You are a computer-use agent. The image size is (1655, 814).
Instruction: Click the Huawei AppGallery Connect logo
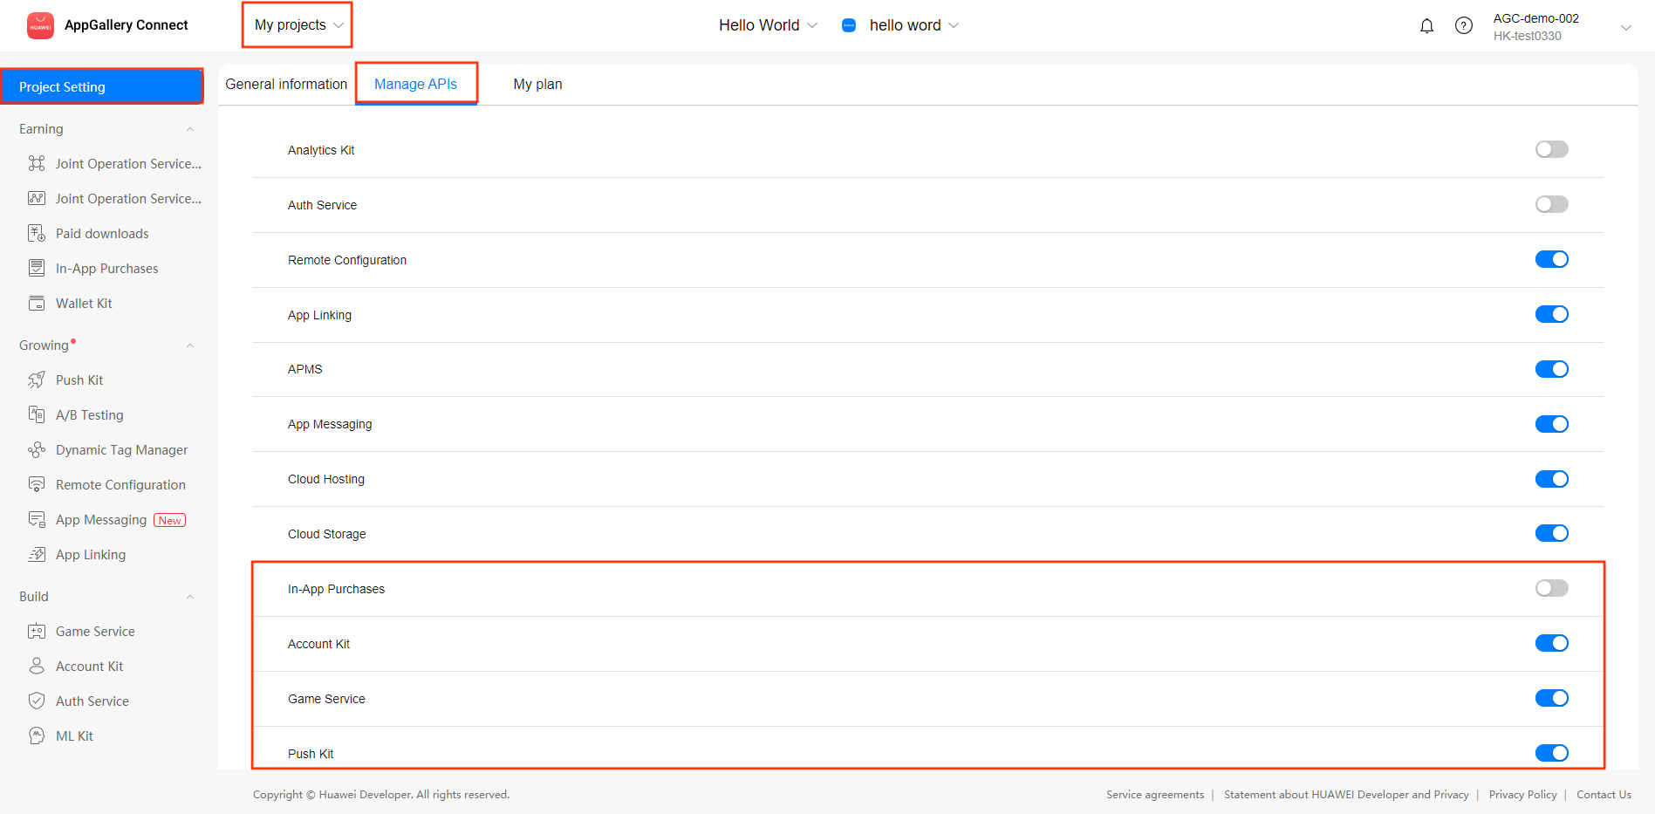point(40,25)
